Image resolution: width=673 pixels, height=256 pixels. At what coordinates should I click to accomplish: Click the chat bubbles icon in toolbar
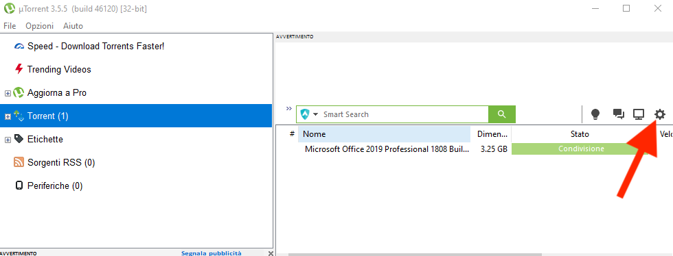(618, 114)
